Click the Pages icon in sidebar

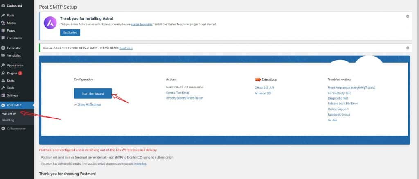click(x=3, y=30)
